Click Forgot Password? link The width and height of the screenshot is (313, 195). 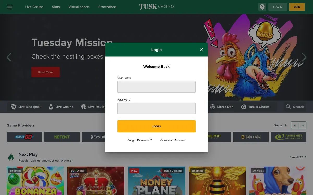coord(140,140)
